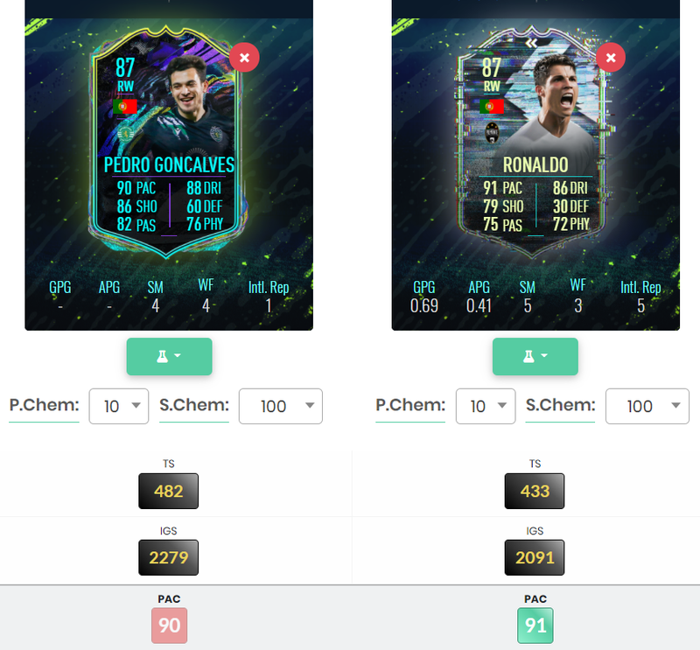Open chemistry style flask menu under Pedro Goncalves

point(169,356)
